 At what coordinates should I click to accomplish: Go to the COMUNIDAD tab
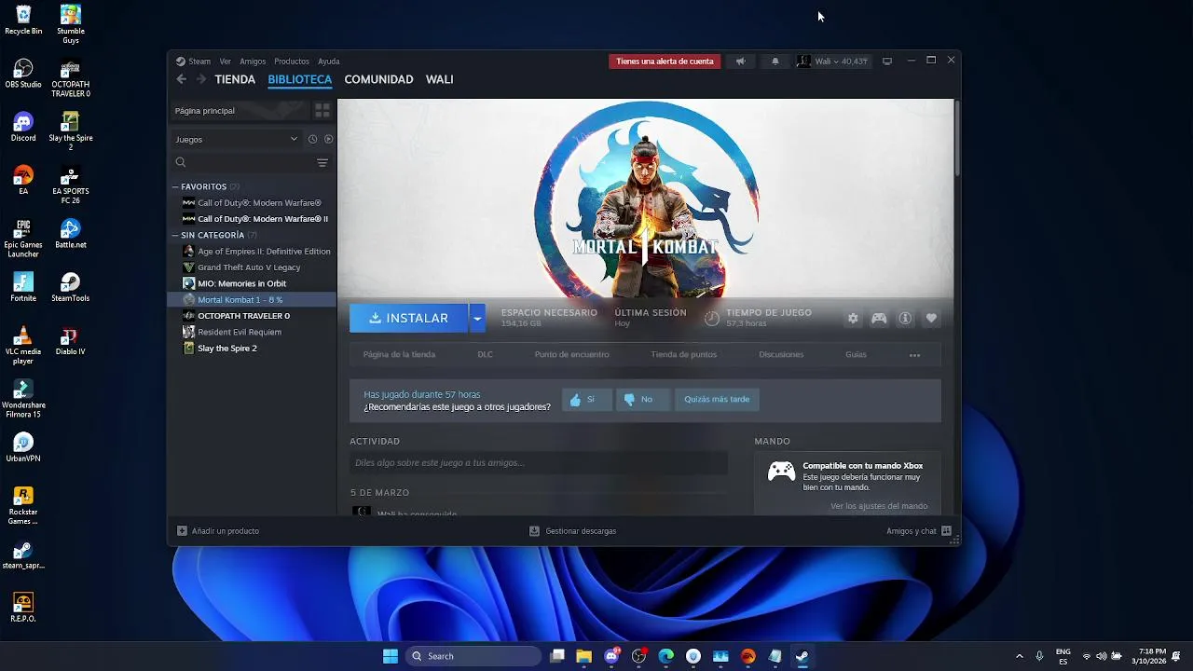click(378, 79)
